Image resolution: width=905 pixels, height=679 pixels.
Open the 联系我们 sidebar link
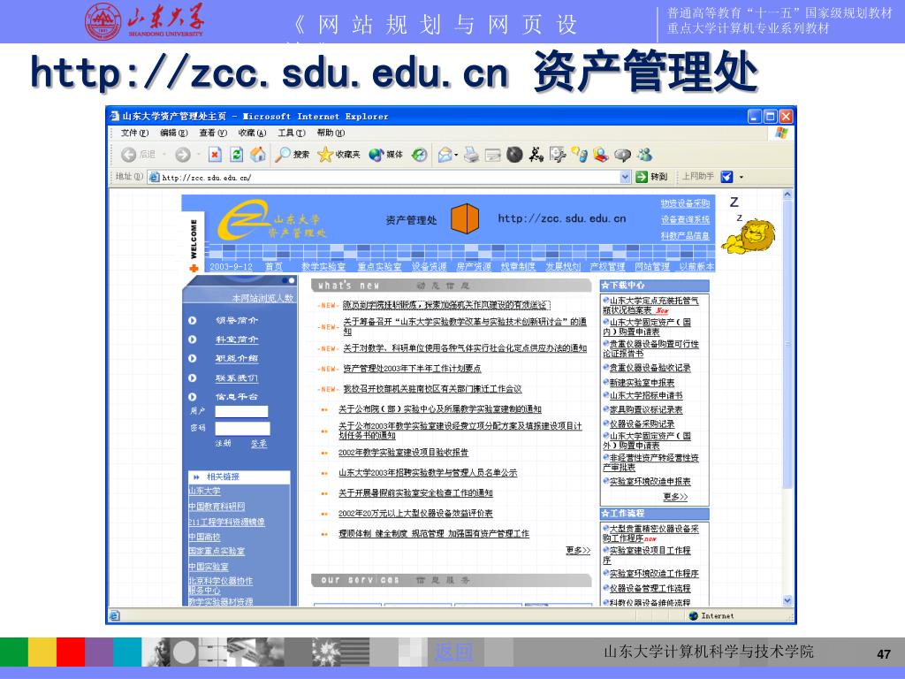point(237,378)
